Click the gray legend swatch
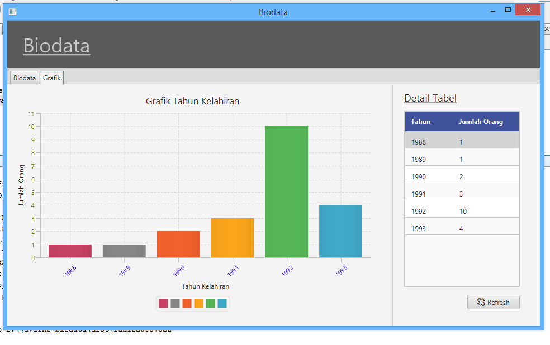Screen dimensions: 550x345 pos(175,304)
